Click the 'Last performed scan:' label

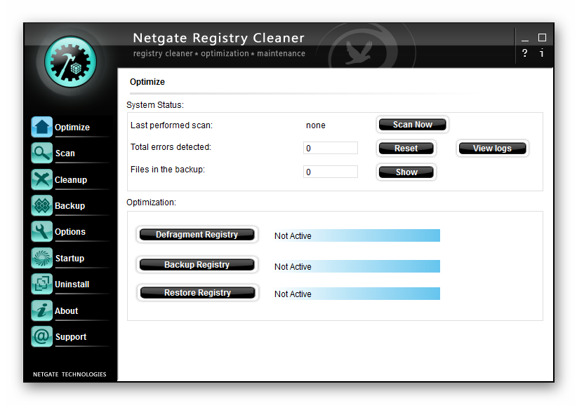click(171, 125)
